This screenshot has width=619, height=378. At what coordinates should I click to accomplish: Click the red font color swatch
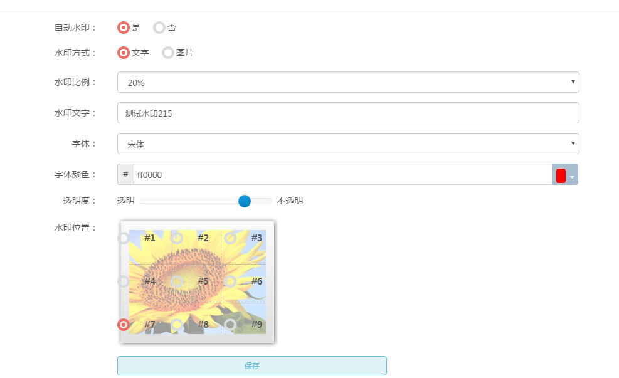tap(561, 176)
